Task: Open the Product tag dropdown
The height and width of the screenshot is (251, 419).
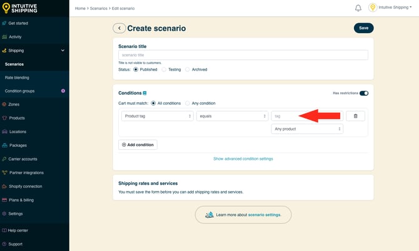Action: [x=157, y=116]
